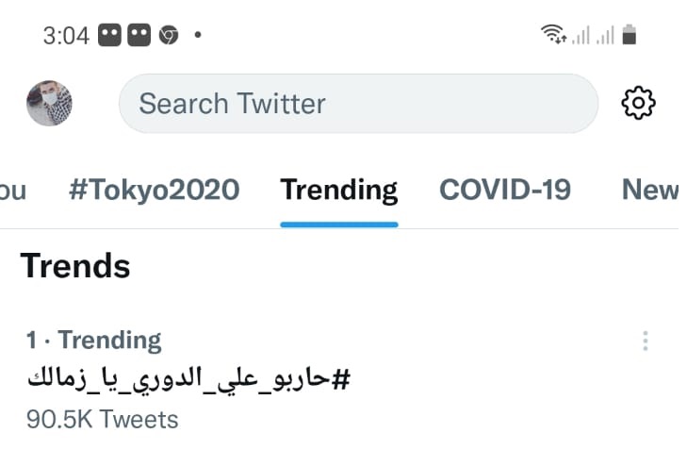The height and width of the screenshot is (450, 687).
Task: Tap the profile avatar picture
Action: click(x=50, y=104)
